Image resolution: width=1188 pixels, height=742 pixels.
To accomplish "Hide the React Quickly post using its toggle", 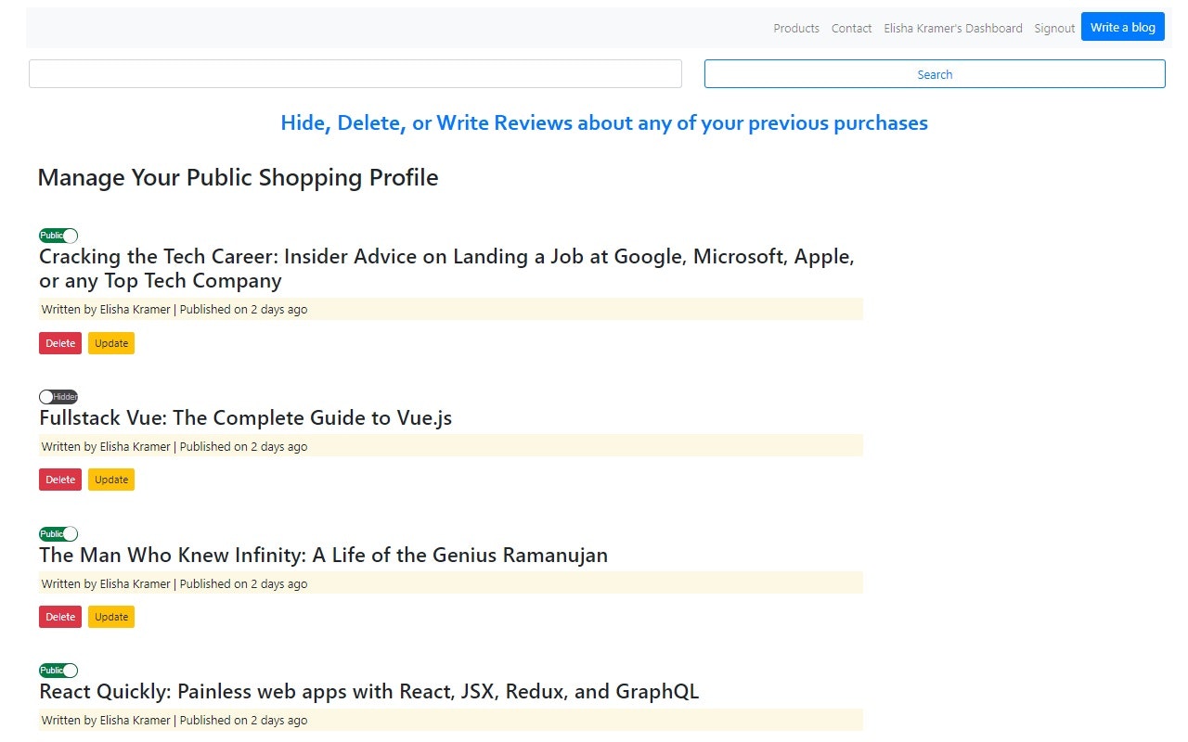I will [58, 670].
